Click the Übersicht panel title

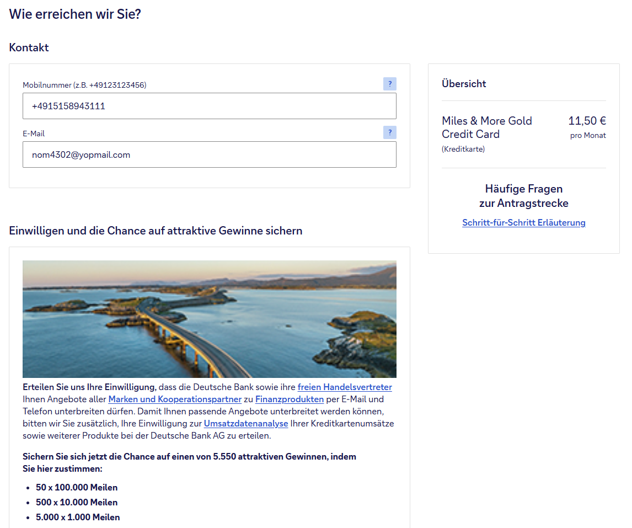[x=464, y=84]
